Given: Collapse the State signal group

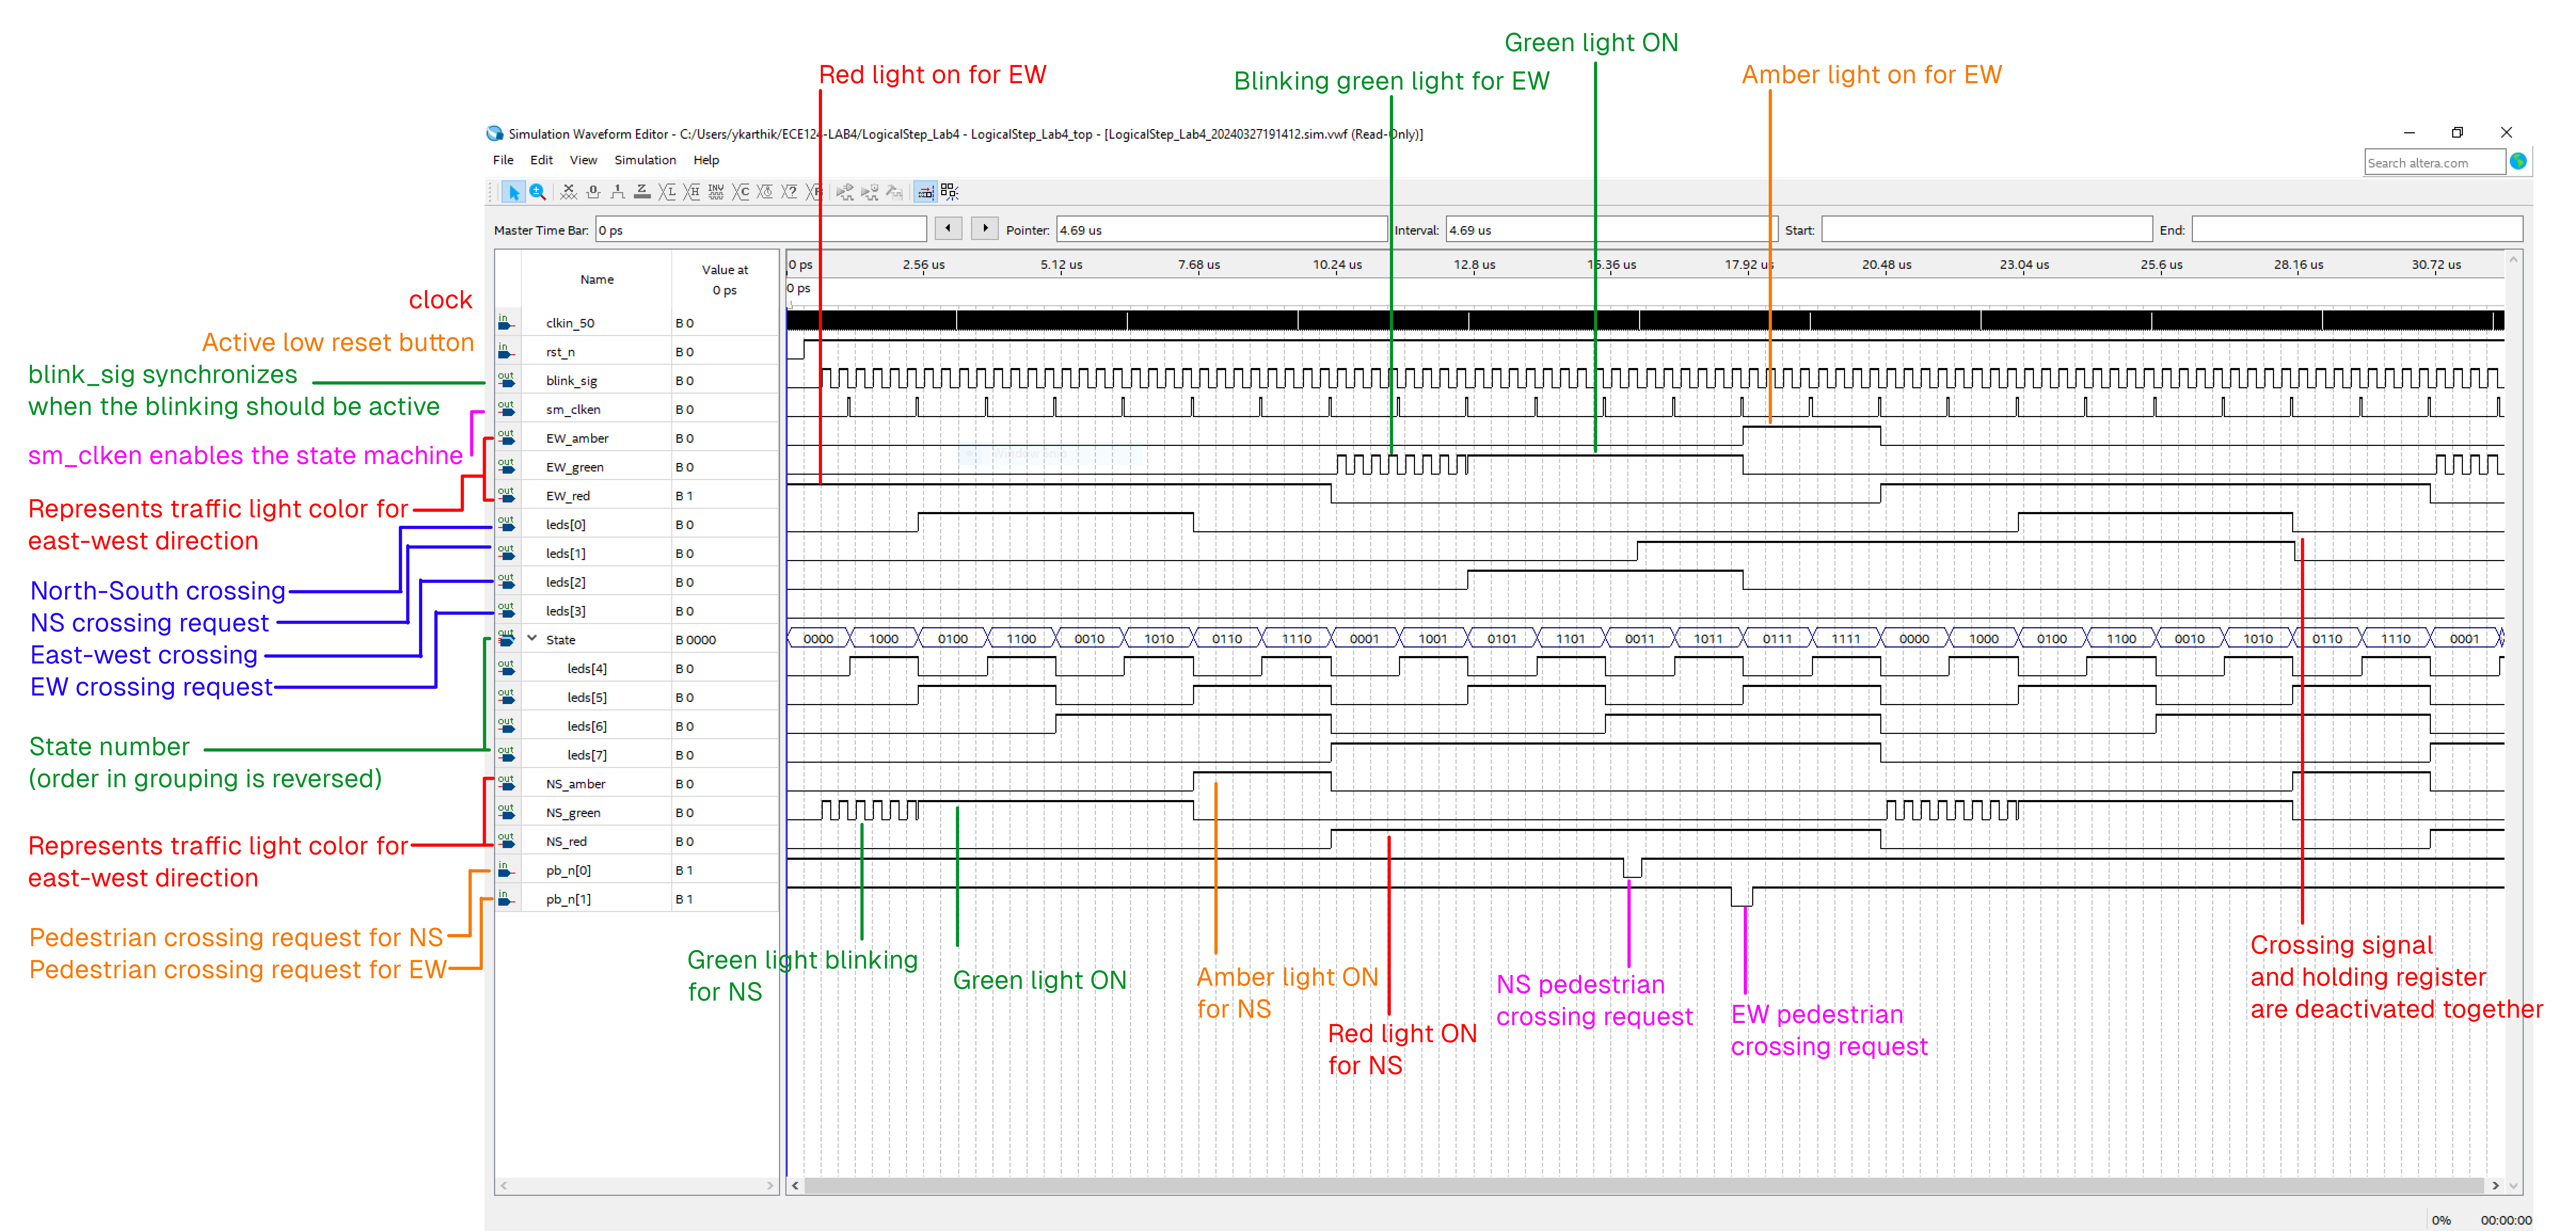Looking at the screenshot, I should point(532,638).
